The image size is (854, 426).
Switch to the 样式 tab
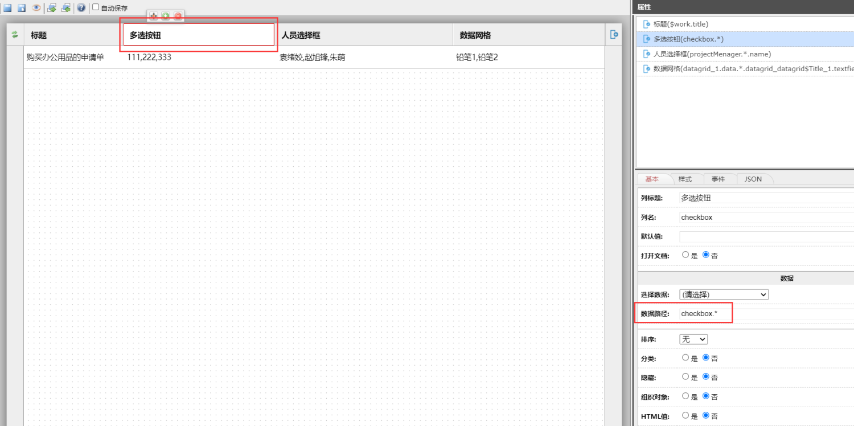pyautogui.click(x=685, y=179)
